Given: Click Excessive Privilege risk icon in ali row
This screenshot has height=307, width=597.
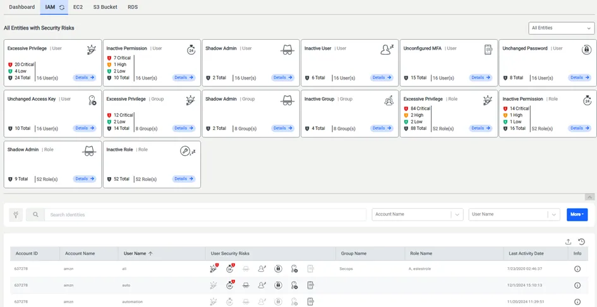Looking at the screenshot, I should coord(214,269).
